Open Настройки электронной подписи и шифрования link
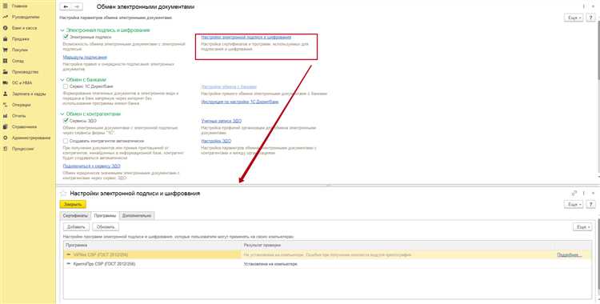Image resolution: width=600 pixels, height=304 pixels. [246, 37]
